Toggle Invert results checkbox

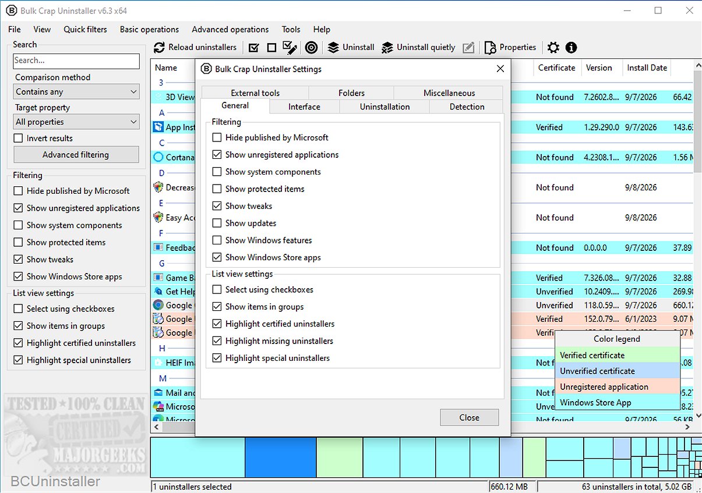pos(18,139)
